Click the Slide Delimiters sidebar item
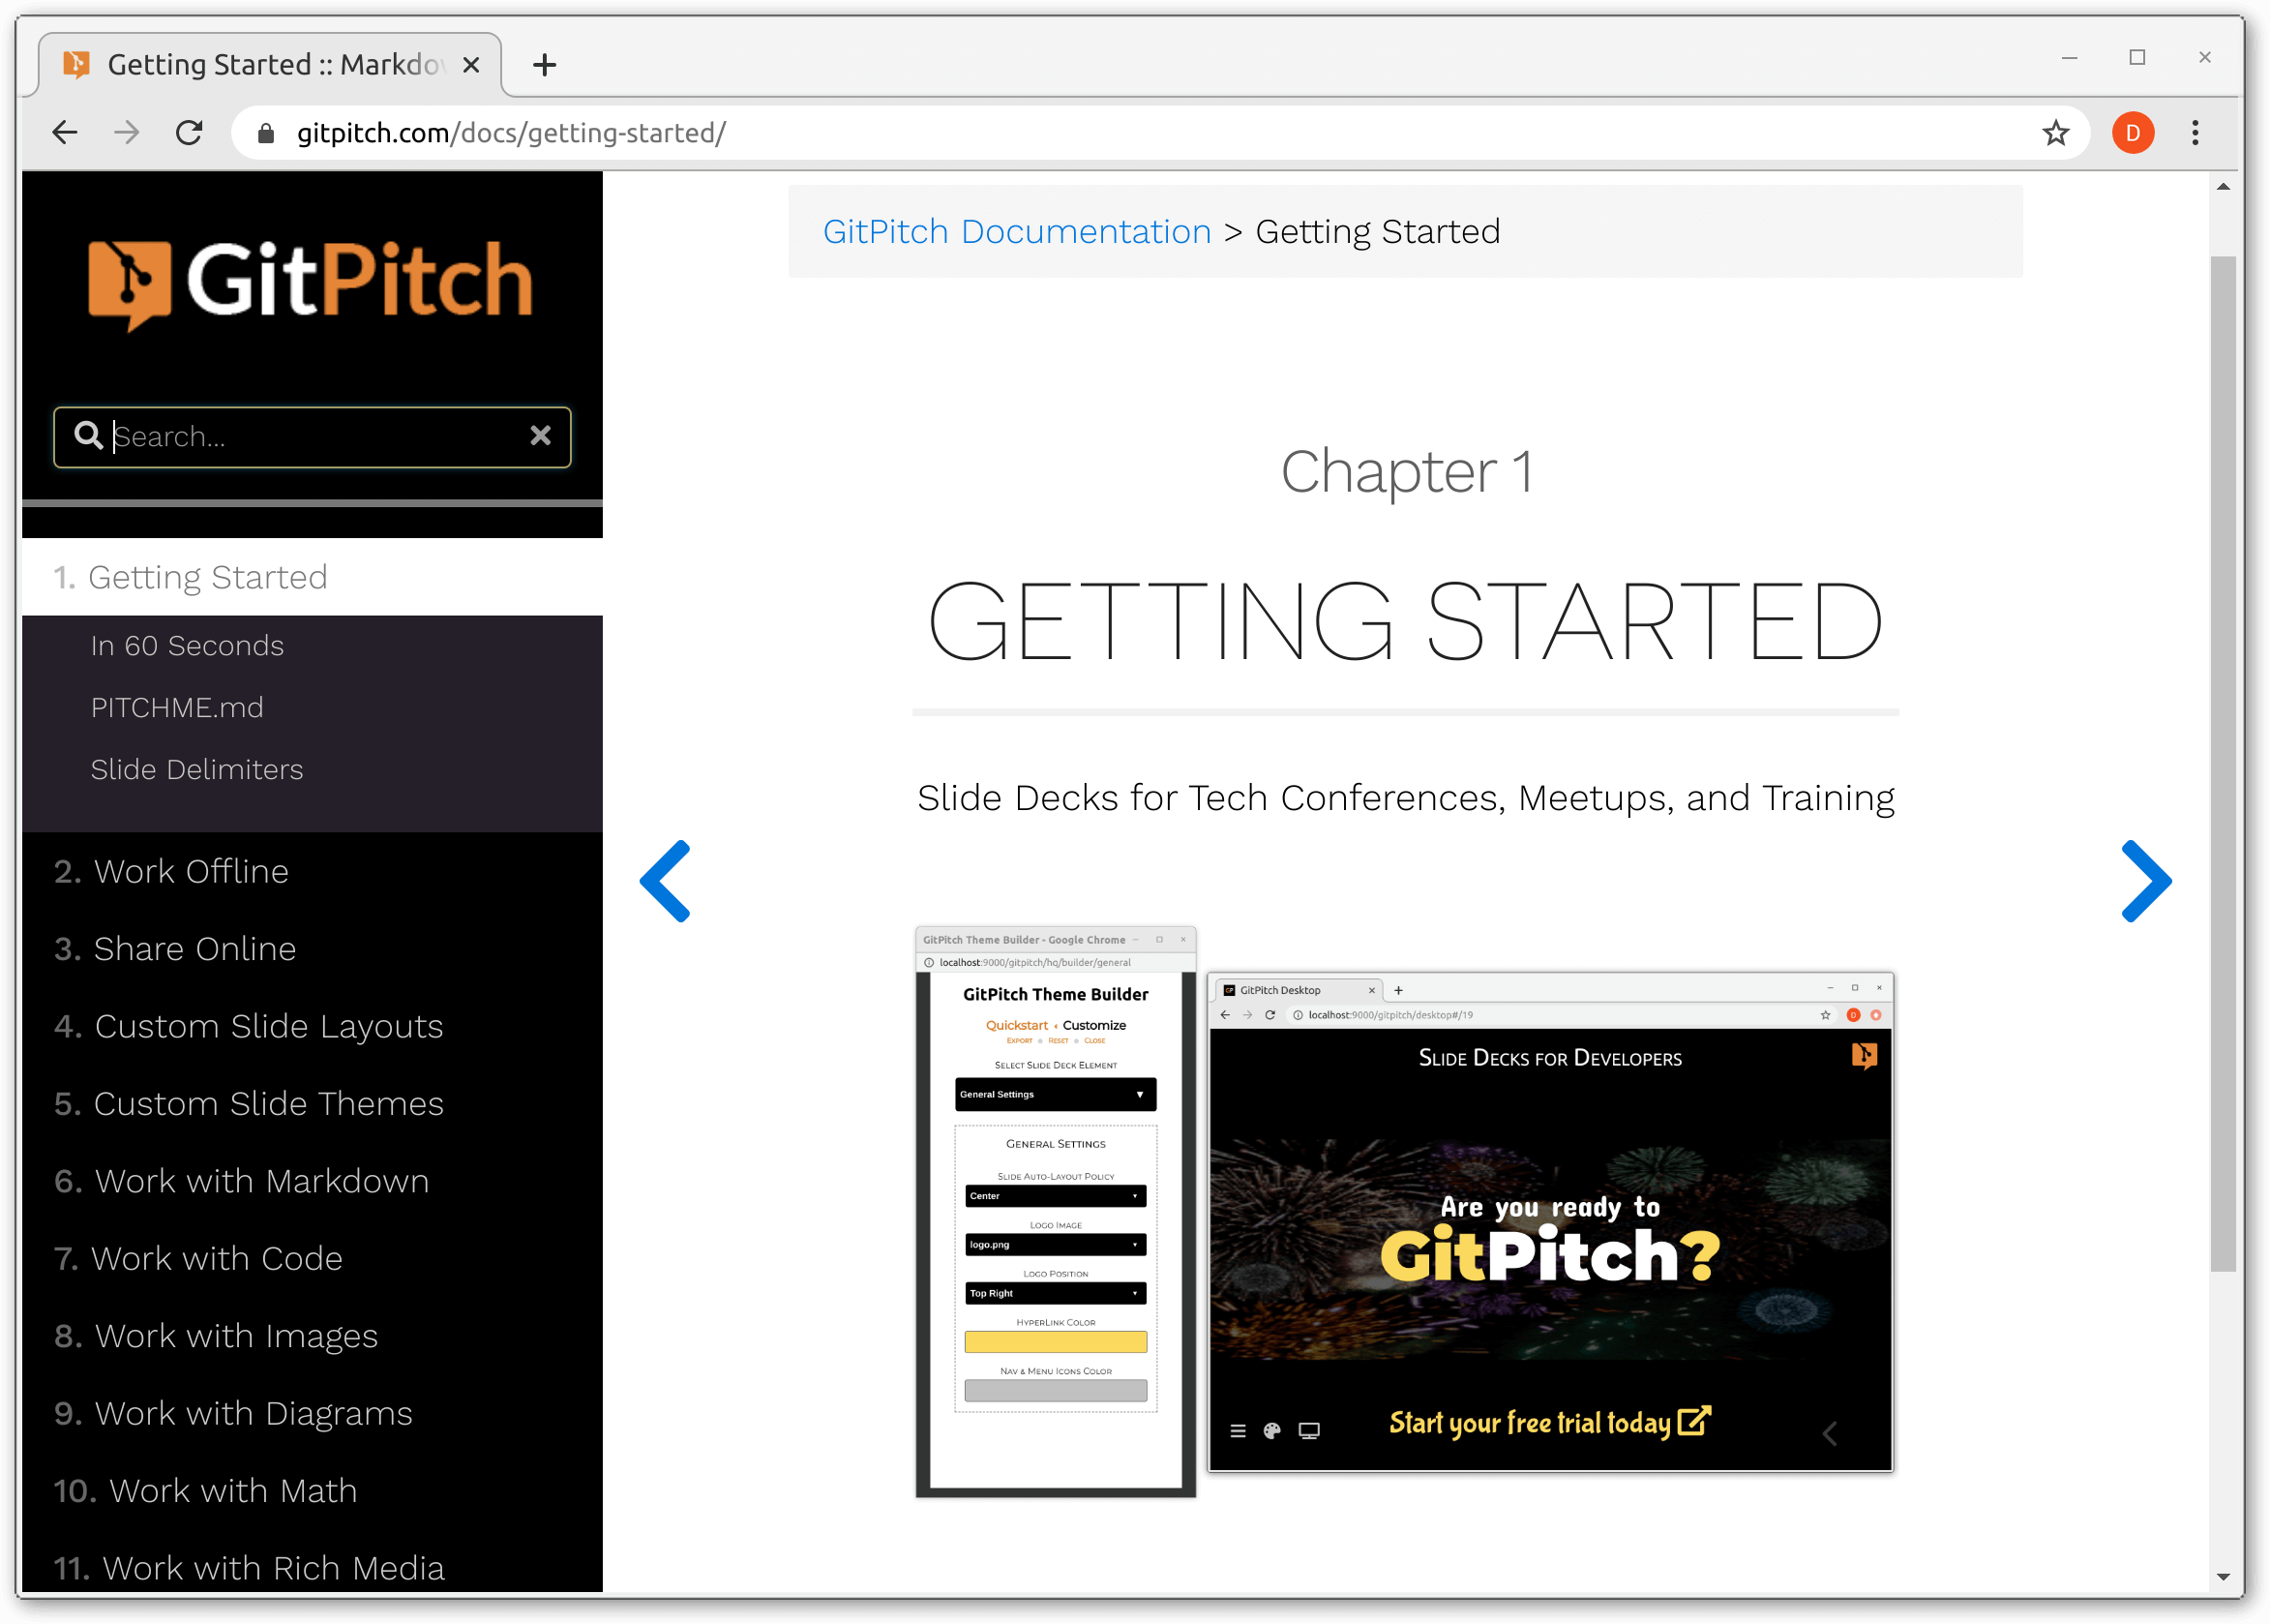 [x=198, y=768]
